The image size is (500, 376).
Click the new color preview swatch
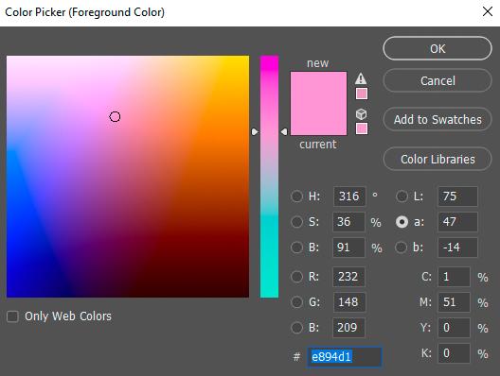318,88
